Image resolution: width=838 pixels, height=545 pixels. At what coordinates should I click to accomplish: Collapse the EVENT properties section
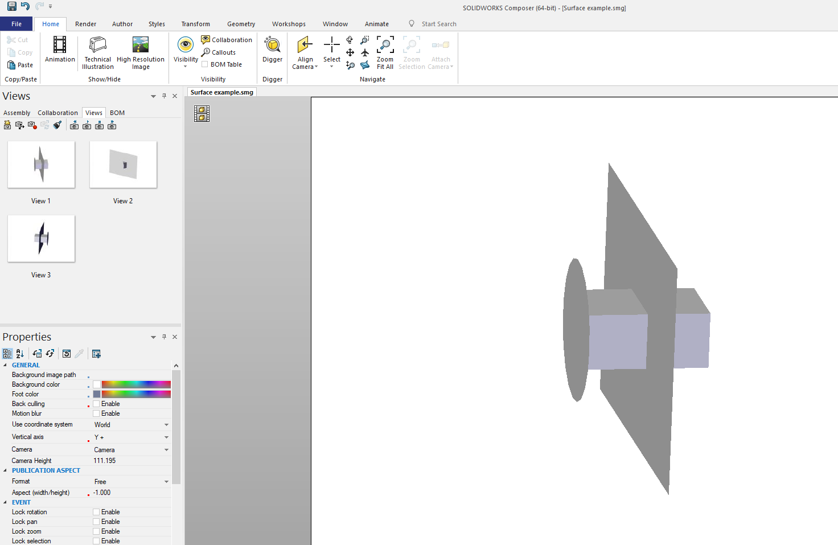point(6,502)
